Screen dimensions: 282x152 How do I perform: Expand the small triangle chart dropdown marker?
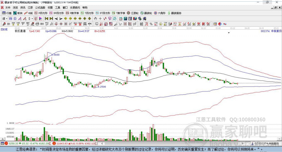point(229,33)
